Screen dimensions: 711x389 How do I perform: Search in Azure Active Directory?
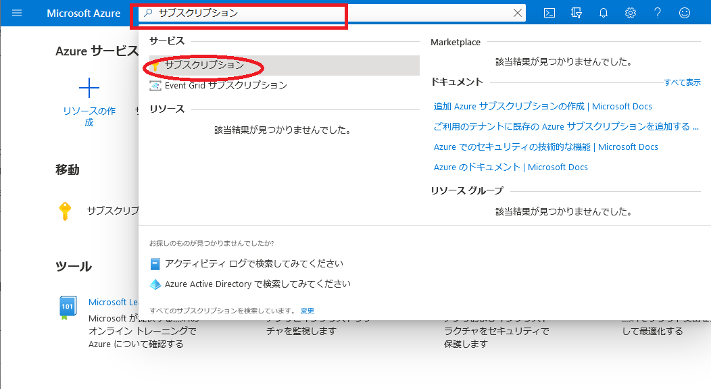pos(257,284)
